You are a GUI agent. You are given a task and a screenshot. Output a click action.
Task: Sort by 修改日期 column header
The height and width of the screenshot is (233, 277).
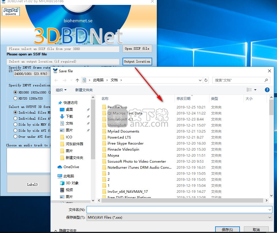183,98
